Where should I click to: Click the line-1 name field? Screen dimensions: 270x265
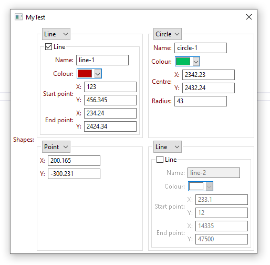(x=102, y=60)
